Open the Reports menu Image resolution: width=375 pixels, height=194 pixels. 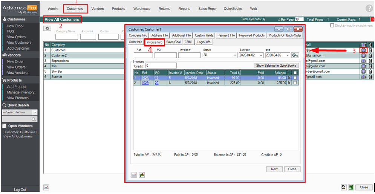tap(184, 9)
